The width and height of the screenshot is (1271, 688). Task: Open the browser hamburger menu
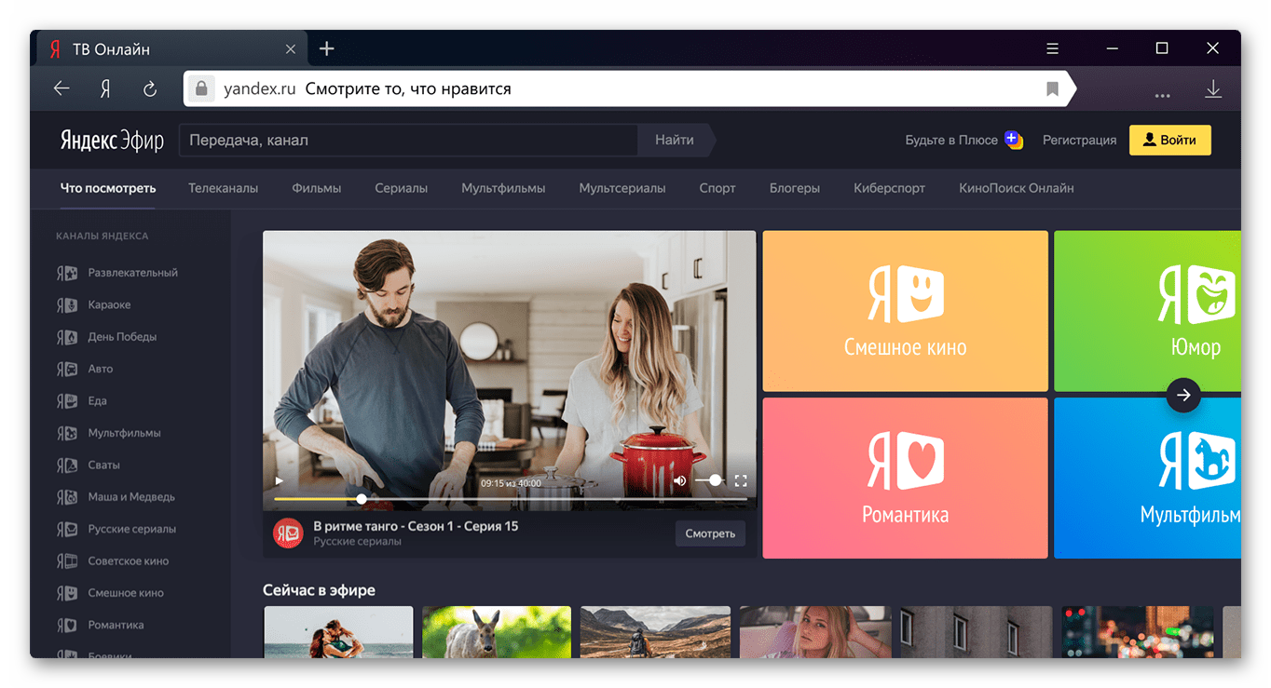(1052, 48)
